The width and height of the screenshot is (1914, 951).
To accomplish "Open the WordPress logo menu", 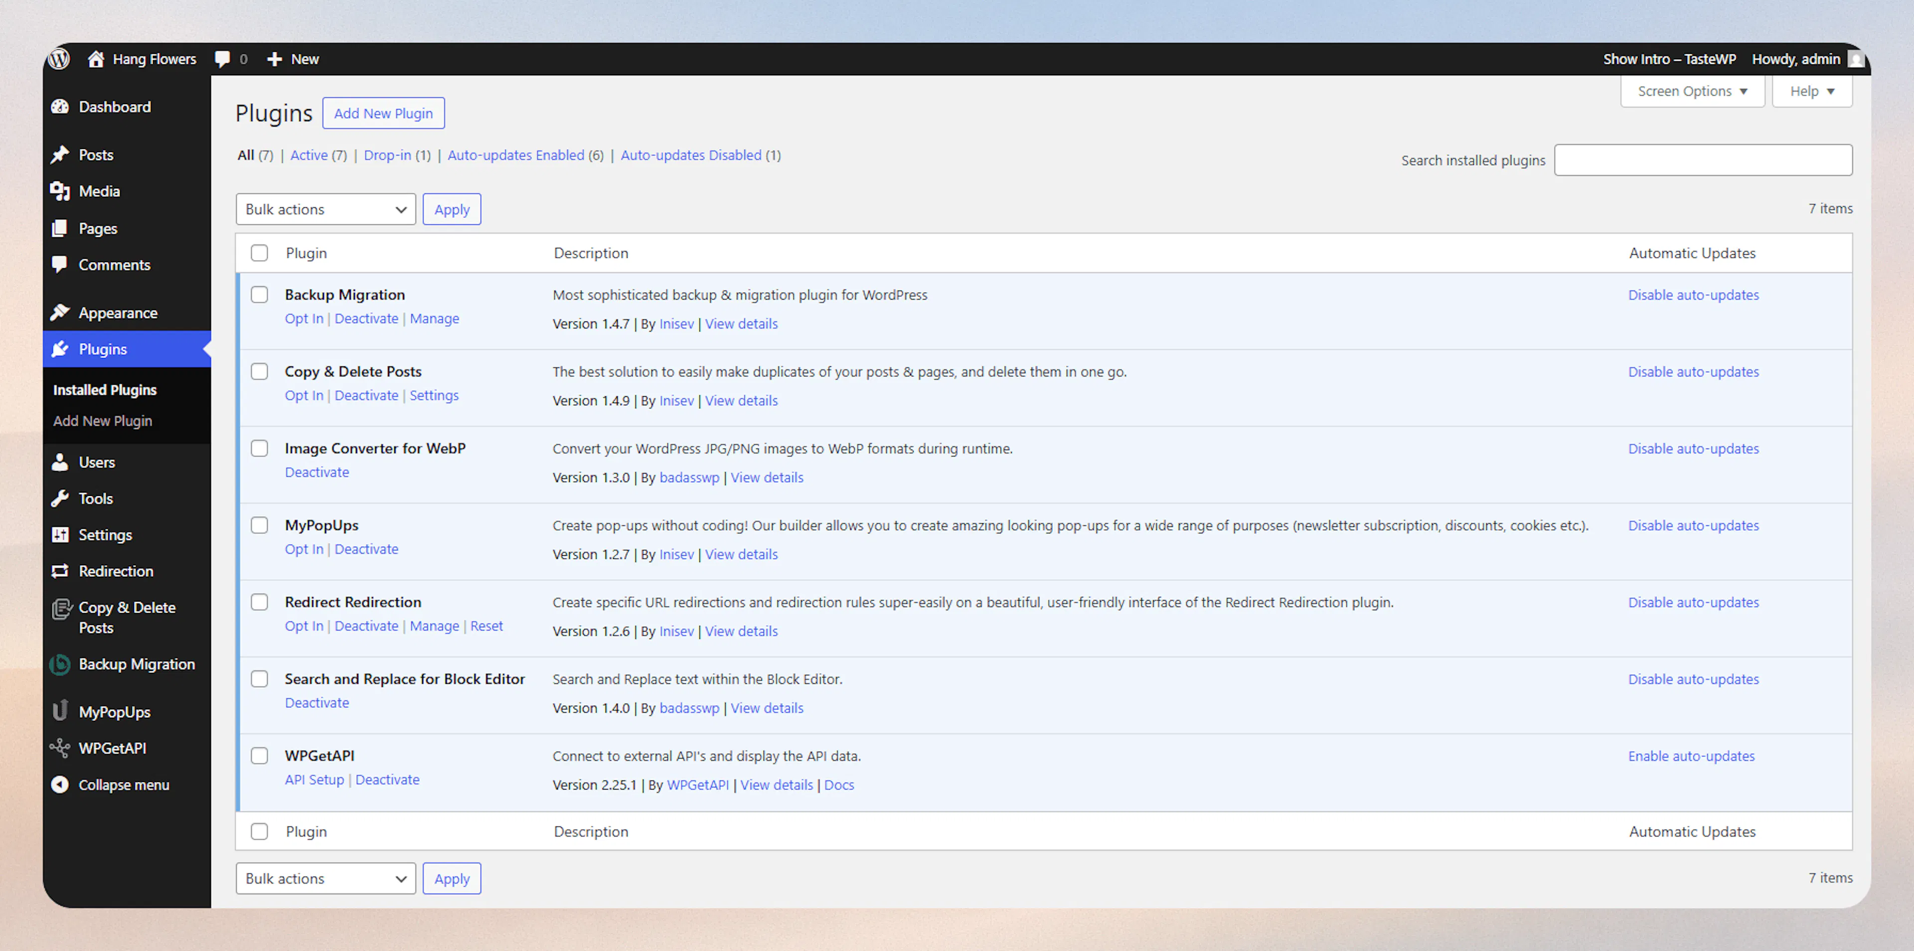I will [x=59, y=58].
